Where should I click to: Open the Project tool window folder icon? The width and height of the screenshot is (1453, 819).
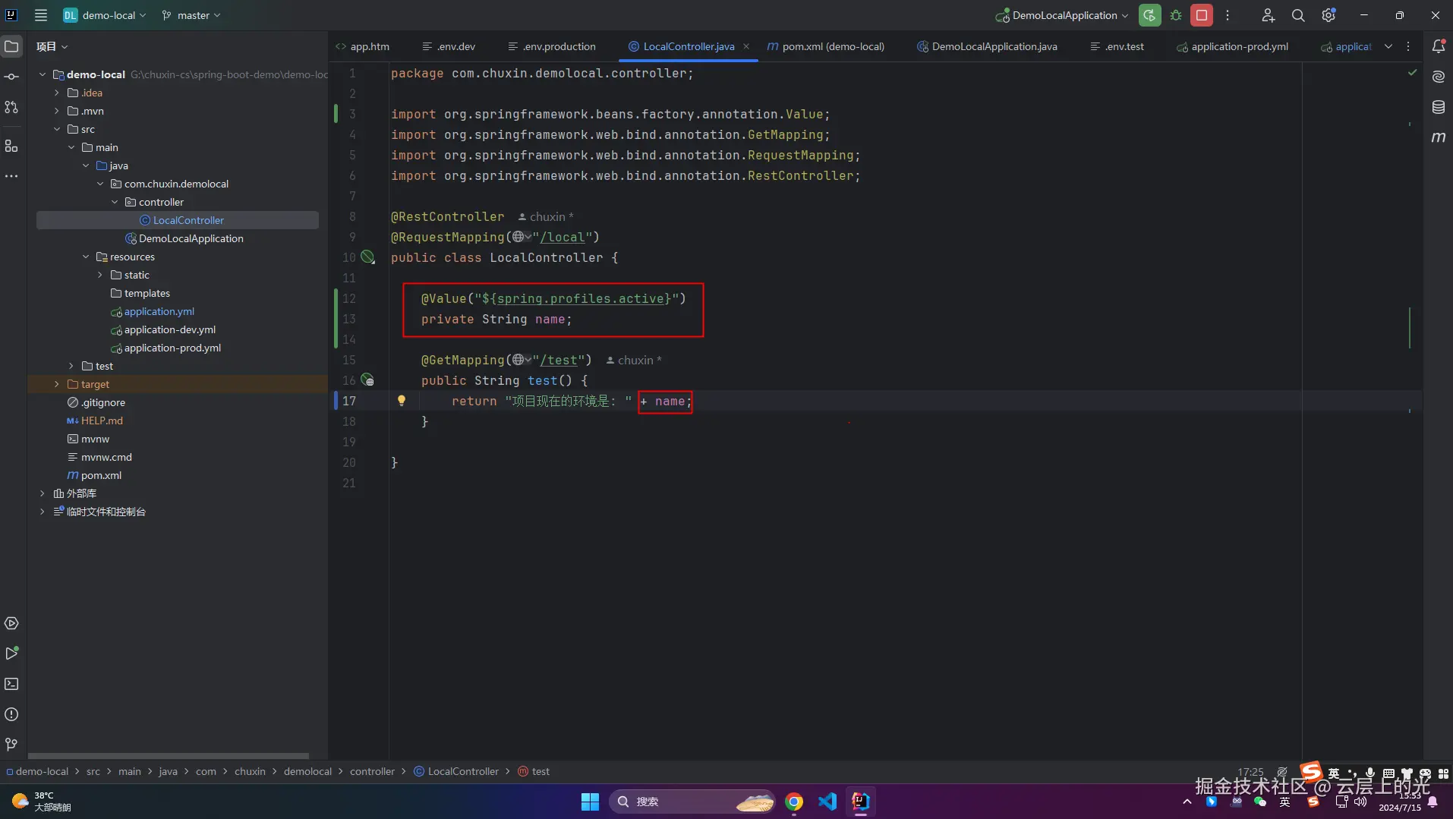[11, 46]
